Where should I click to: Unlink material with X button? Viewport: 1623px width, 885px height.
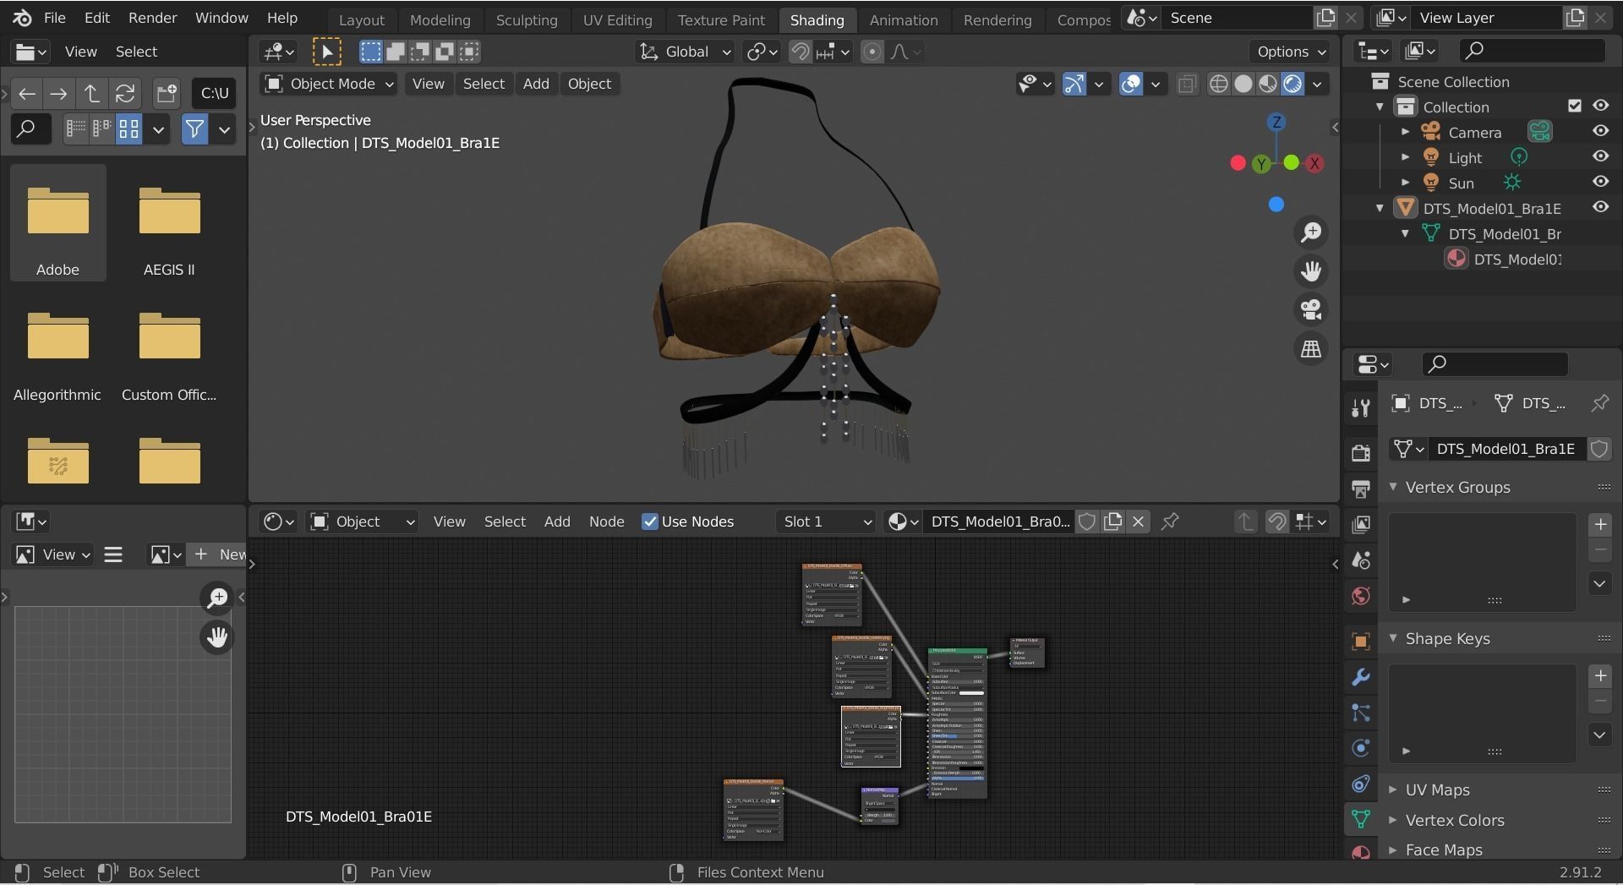click(1138, 522)
